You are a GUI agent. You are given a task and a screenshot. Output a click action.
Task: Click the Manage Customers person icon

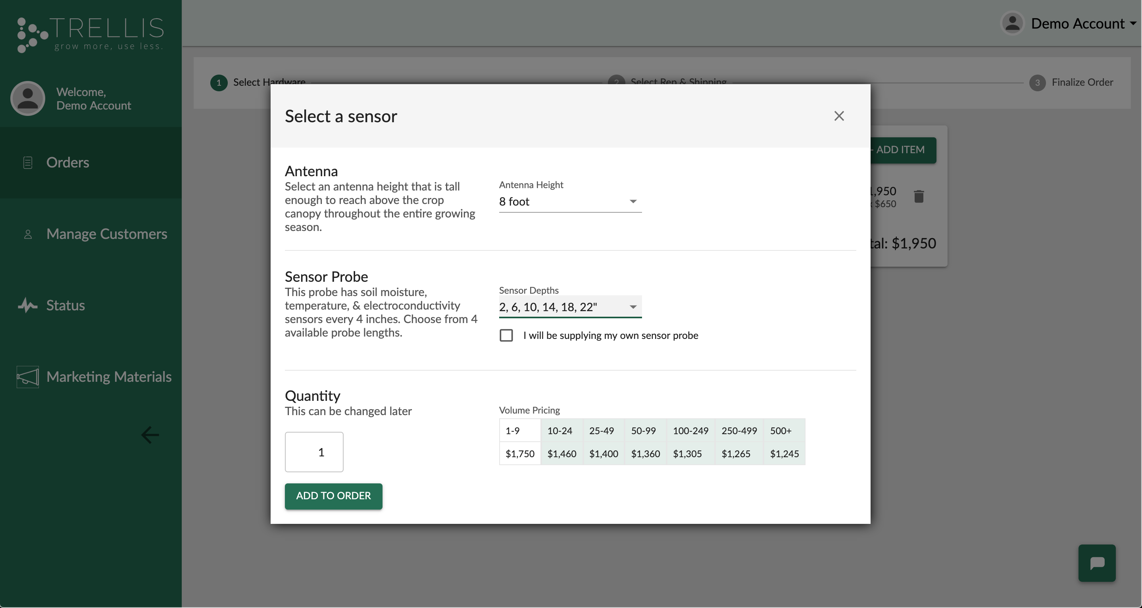27,234
